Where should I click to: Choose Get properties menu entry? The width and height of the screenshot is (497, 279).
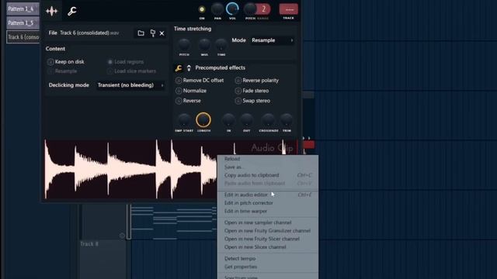click(268, 267)
